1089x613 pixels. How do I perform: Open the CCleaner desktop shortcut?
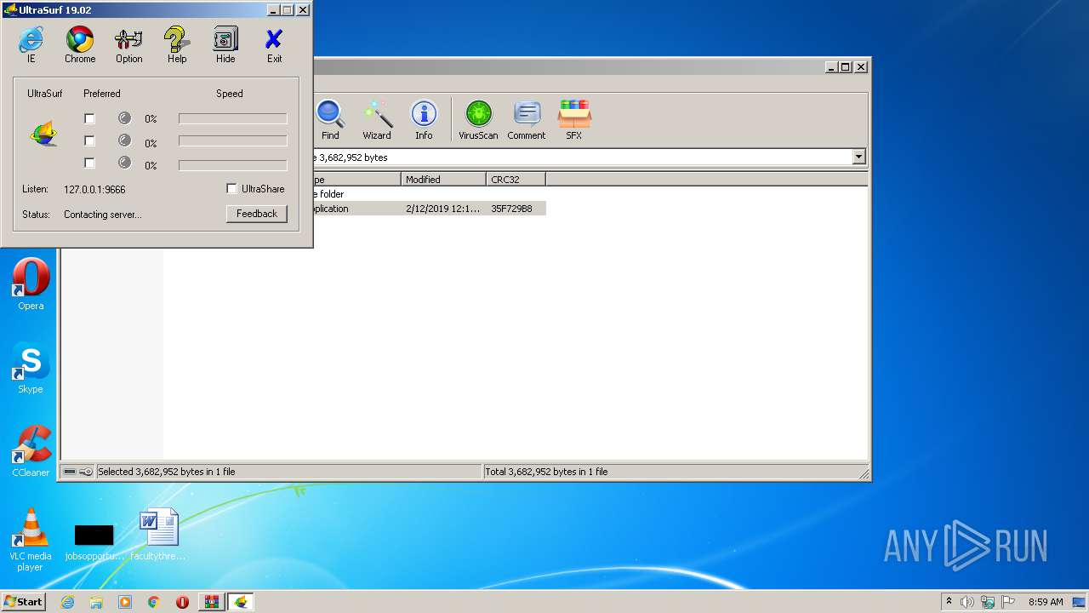pyautogui.click(x=31, y=451)
